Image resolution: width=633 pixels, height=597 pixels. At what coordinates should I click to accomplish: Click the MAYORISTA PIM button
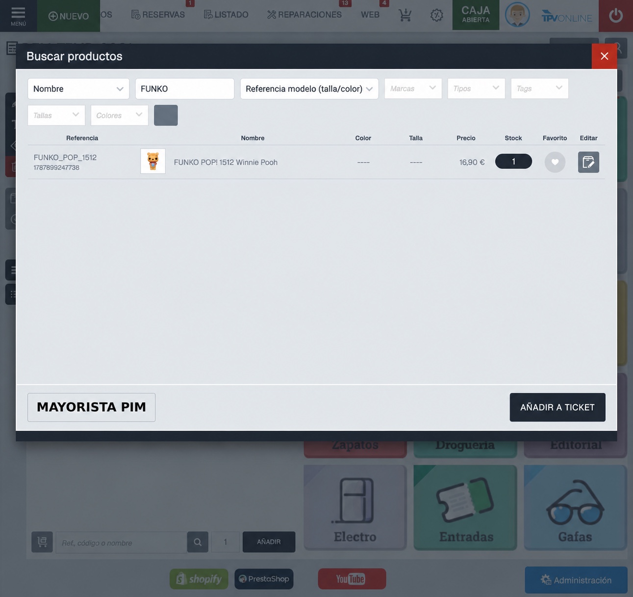point(91,407)
